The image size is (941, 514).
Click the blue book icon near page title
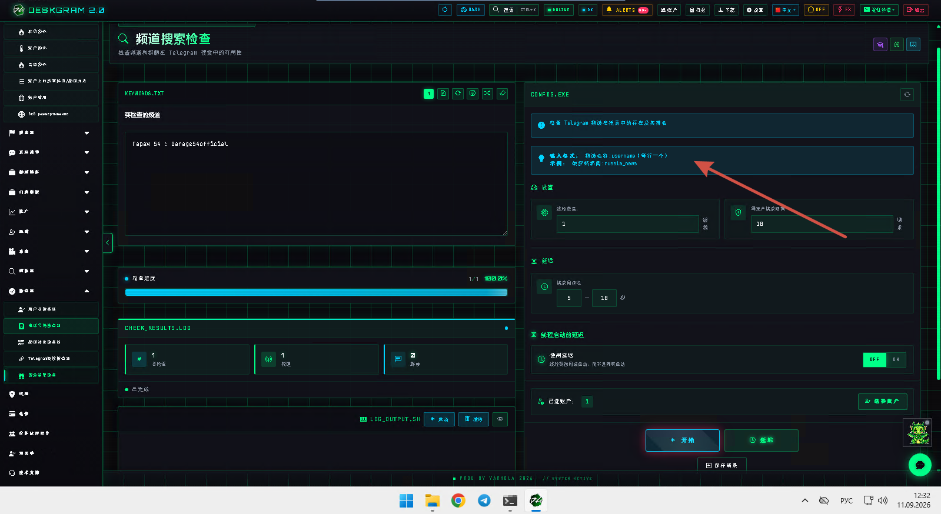(913, 45)
